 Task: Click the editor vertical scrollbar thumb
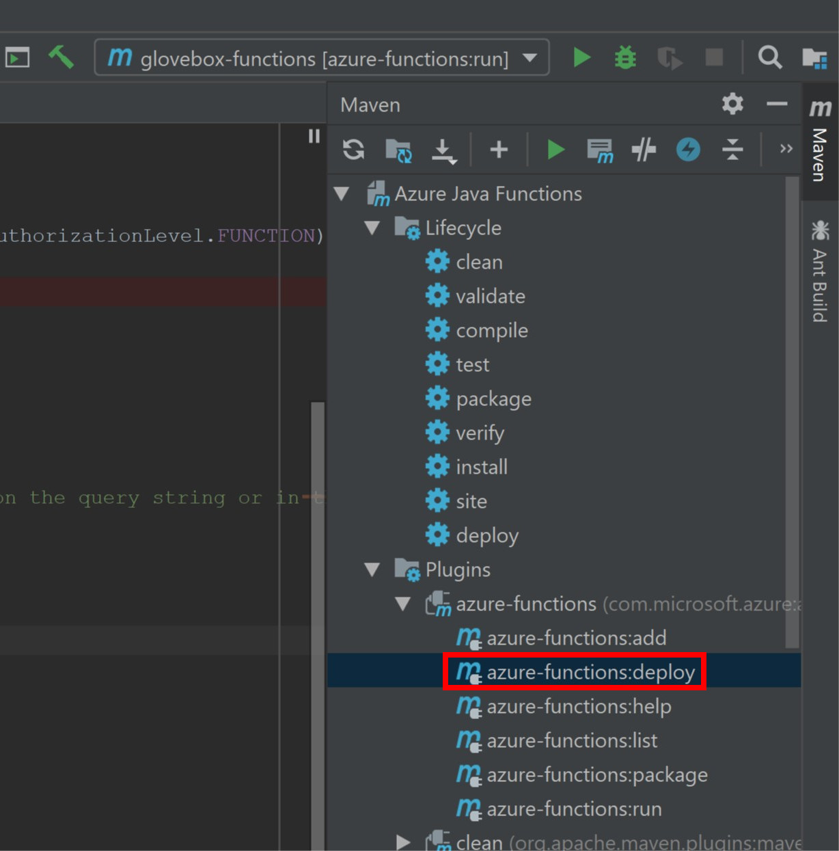pyautogui.click(x=318, y=625)
